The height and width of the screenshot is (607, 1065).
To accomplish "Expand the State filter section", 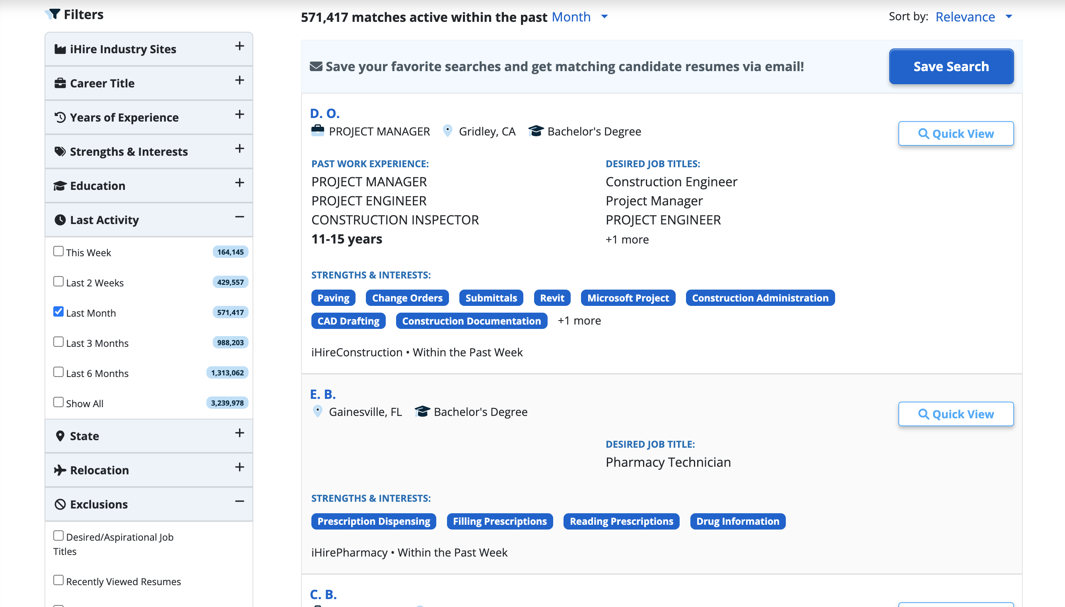I will pyautogui.click(x=239, y=433).
